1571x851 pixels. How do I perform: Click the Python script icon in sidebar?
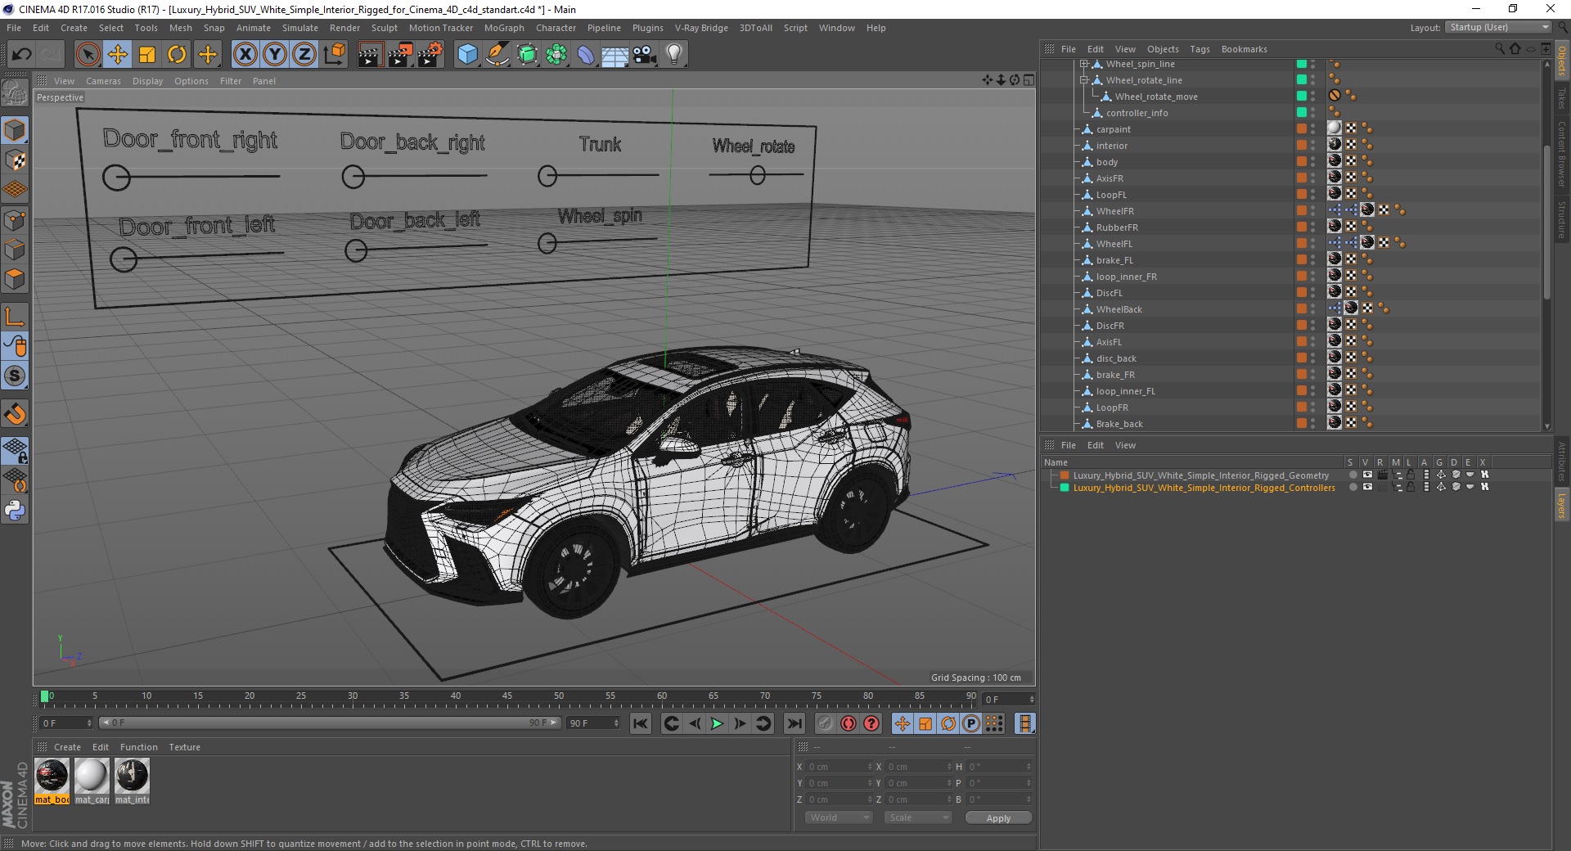click(15, 511)
